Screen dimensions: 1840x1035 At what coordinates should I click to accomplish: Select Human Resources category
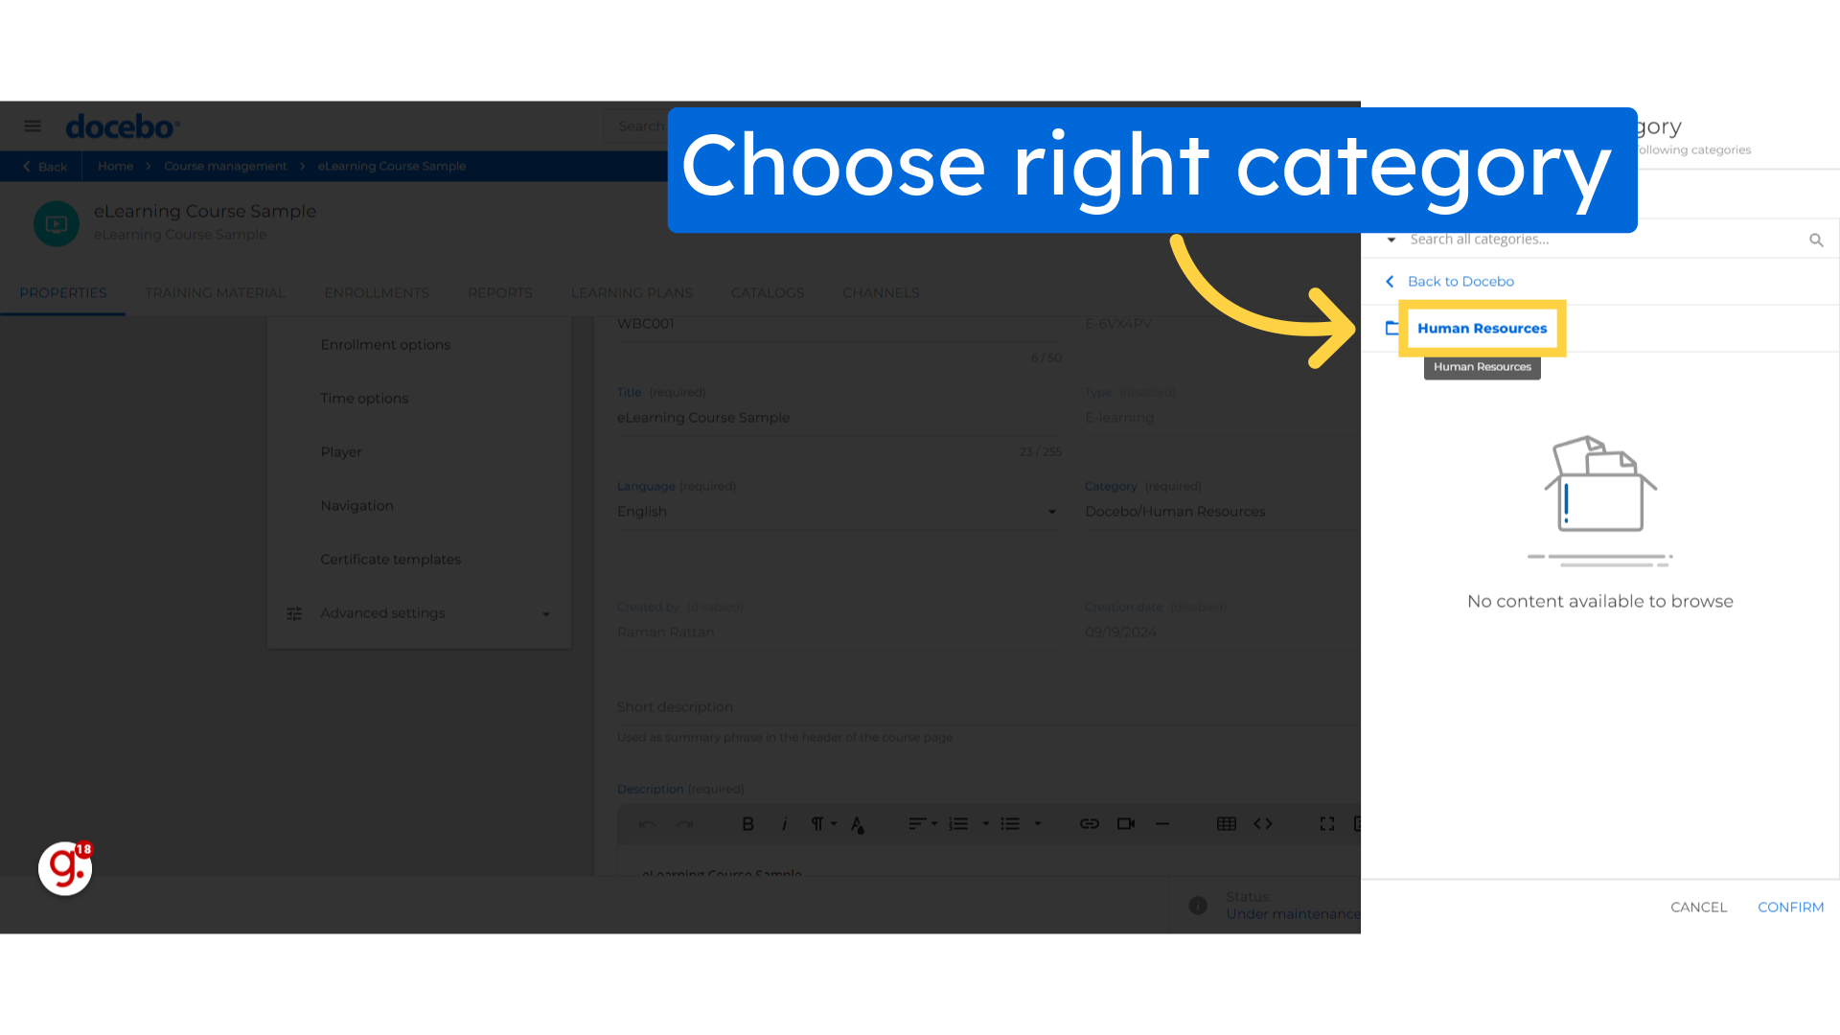click(1481, 328)
